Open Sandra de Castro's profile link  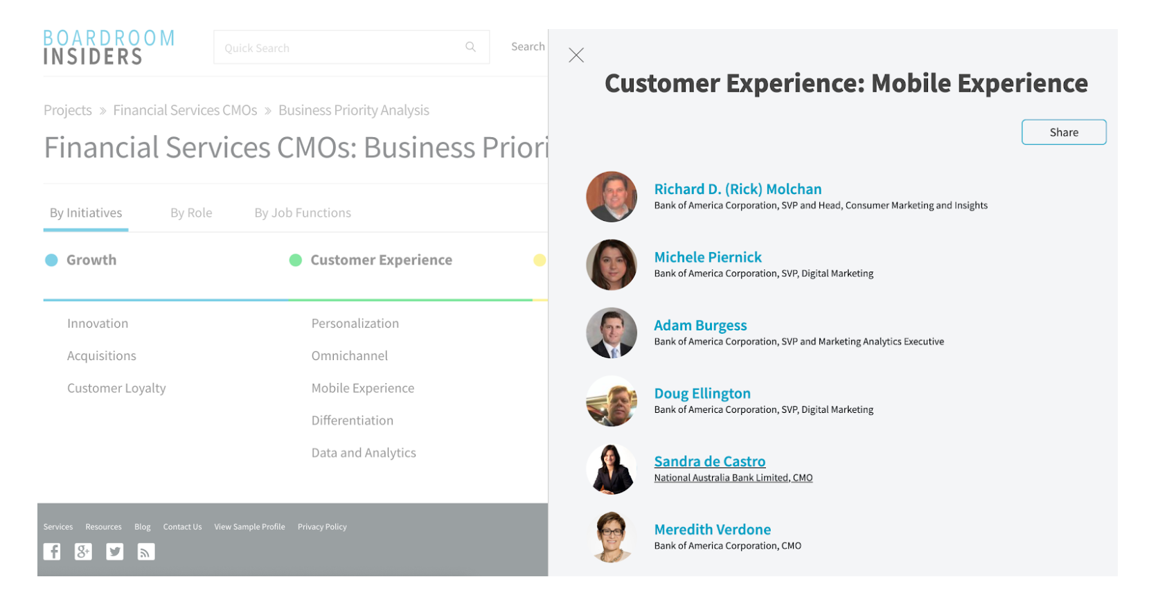tap(710, 461)
